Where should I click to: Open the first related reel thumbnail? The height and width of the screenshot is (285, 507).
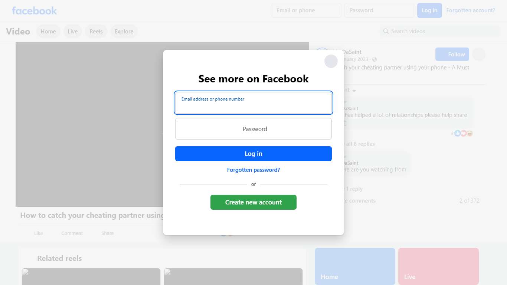(91, 276)
